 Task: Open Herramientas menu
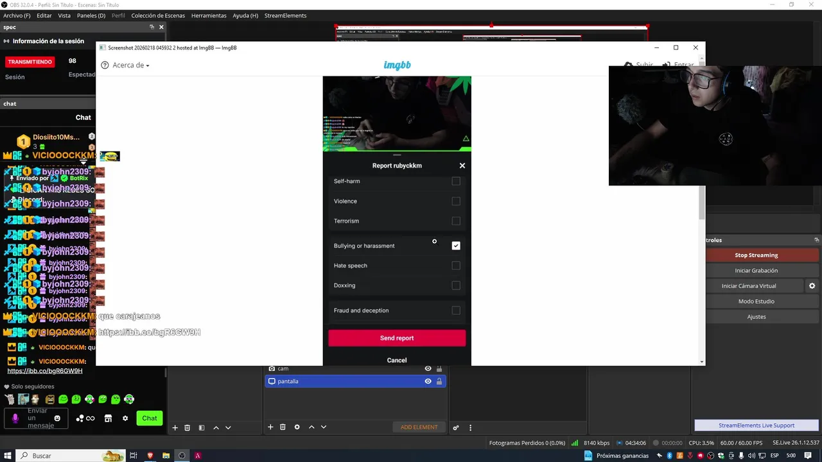pyautogui.click(x=209, y=15)
